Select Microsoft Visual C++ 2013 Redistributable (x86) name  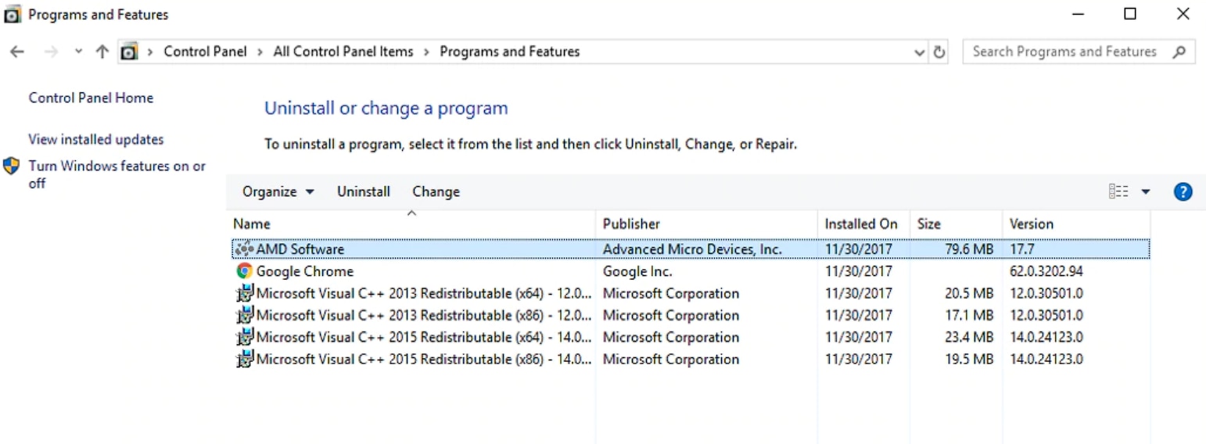pyautogui.click(x=424, y=315)
